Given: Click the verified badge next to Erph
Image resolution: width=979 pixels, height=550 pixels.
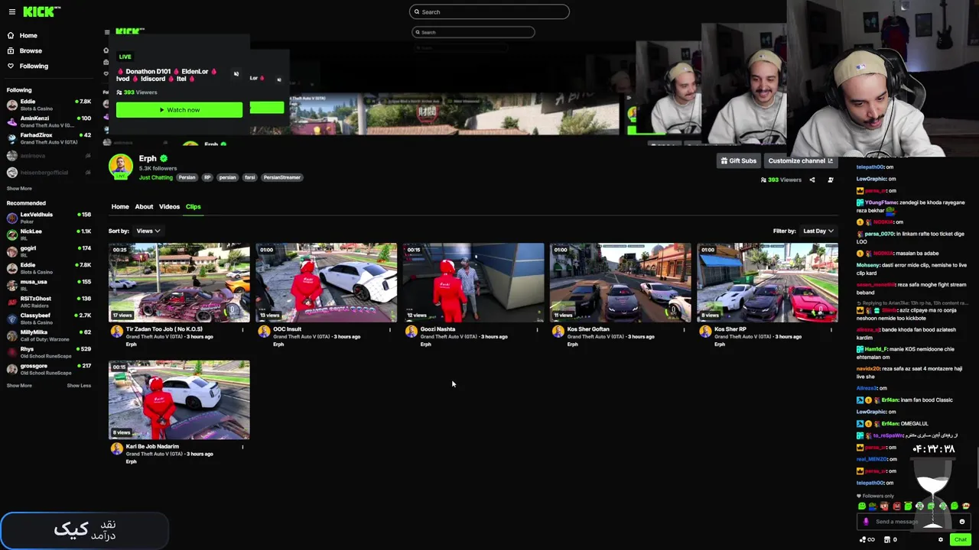Looking at the screenshot, I should [164, 158].
